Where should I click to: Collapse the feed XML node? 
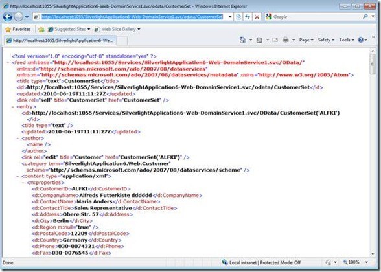tap(8, 63)
